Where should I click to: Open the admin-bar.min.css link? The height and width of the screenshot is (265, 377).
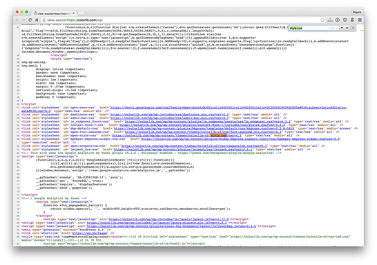pos(169,118)
